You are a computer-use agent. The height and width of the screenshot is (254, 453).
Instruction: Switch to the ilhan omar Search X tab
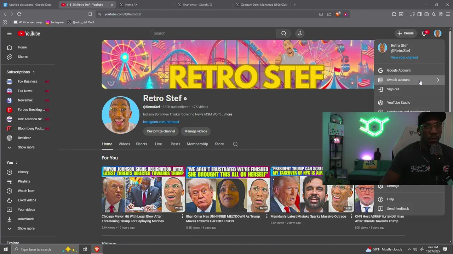[x=203, y=5]
